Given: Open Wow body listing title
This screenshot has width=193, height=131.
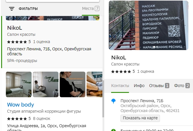Looking at the screenshot, I should (x=20, y=105).
